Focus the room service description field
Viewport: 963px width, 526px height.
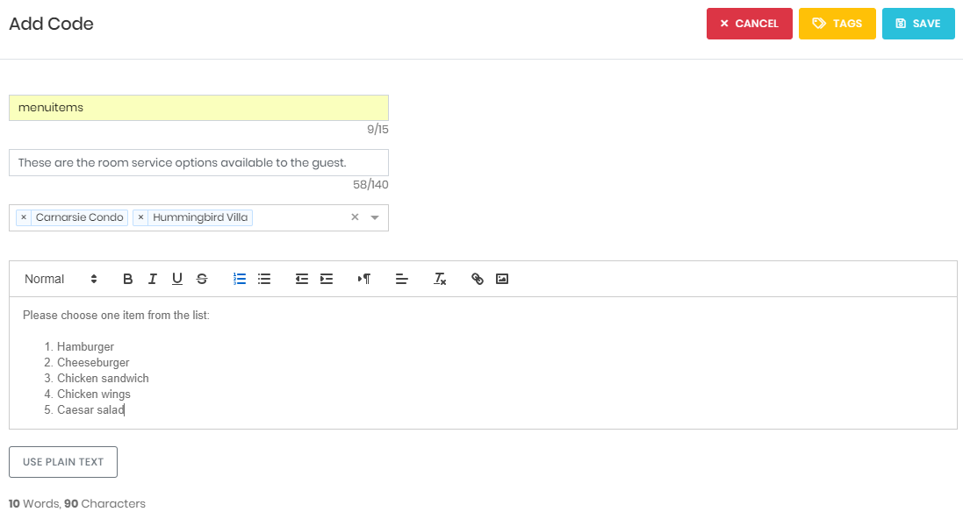tap(198, 162)
